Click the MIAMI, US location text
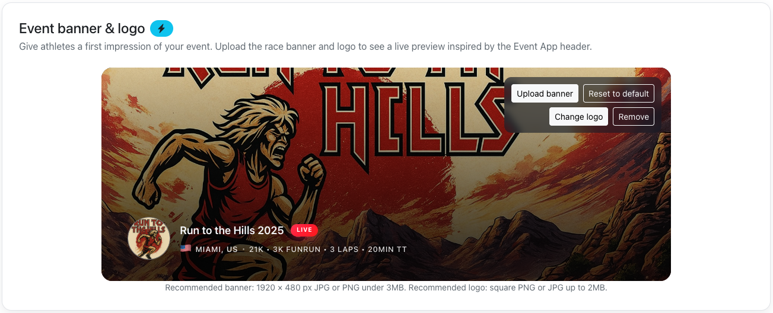 click(217, 250)
